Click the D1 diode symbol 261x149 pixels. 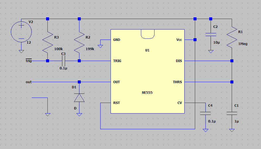[x=79, y=98]
